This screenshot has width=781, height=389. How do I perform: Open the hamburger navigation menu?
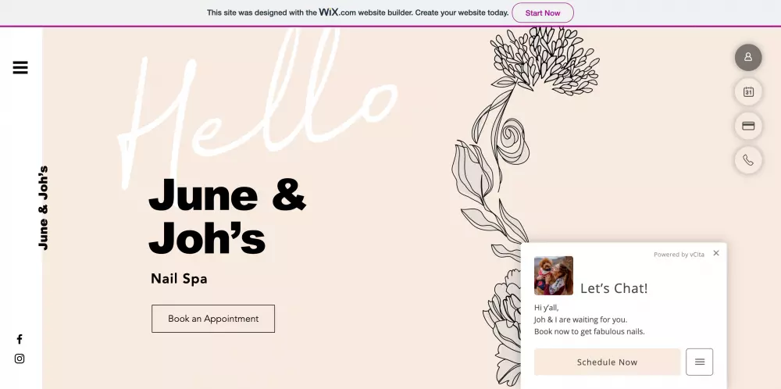pos(20,67)
